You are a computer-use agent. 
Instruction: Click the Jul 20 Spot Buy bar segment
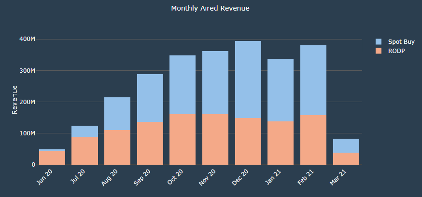85,131
